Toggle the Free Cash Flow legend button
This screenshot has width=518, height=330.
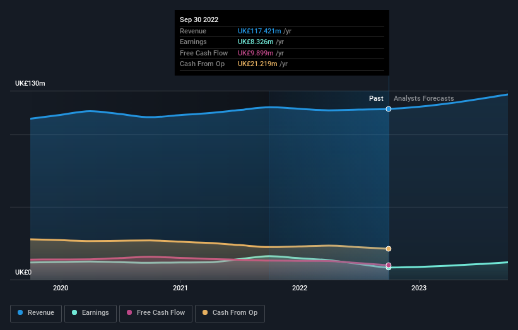pos(156,313)
